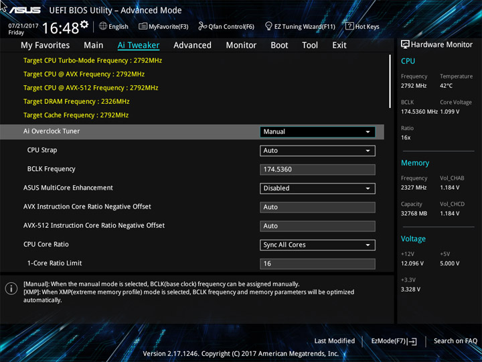
Task: Open the Tool tab
Action: pyautogui.click(x=310, y=46)
